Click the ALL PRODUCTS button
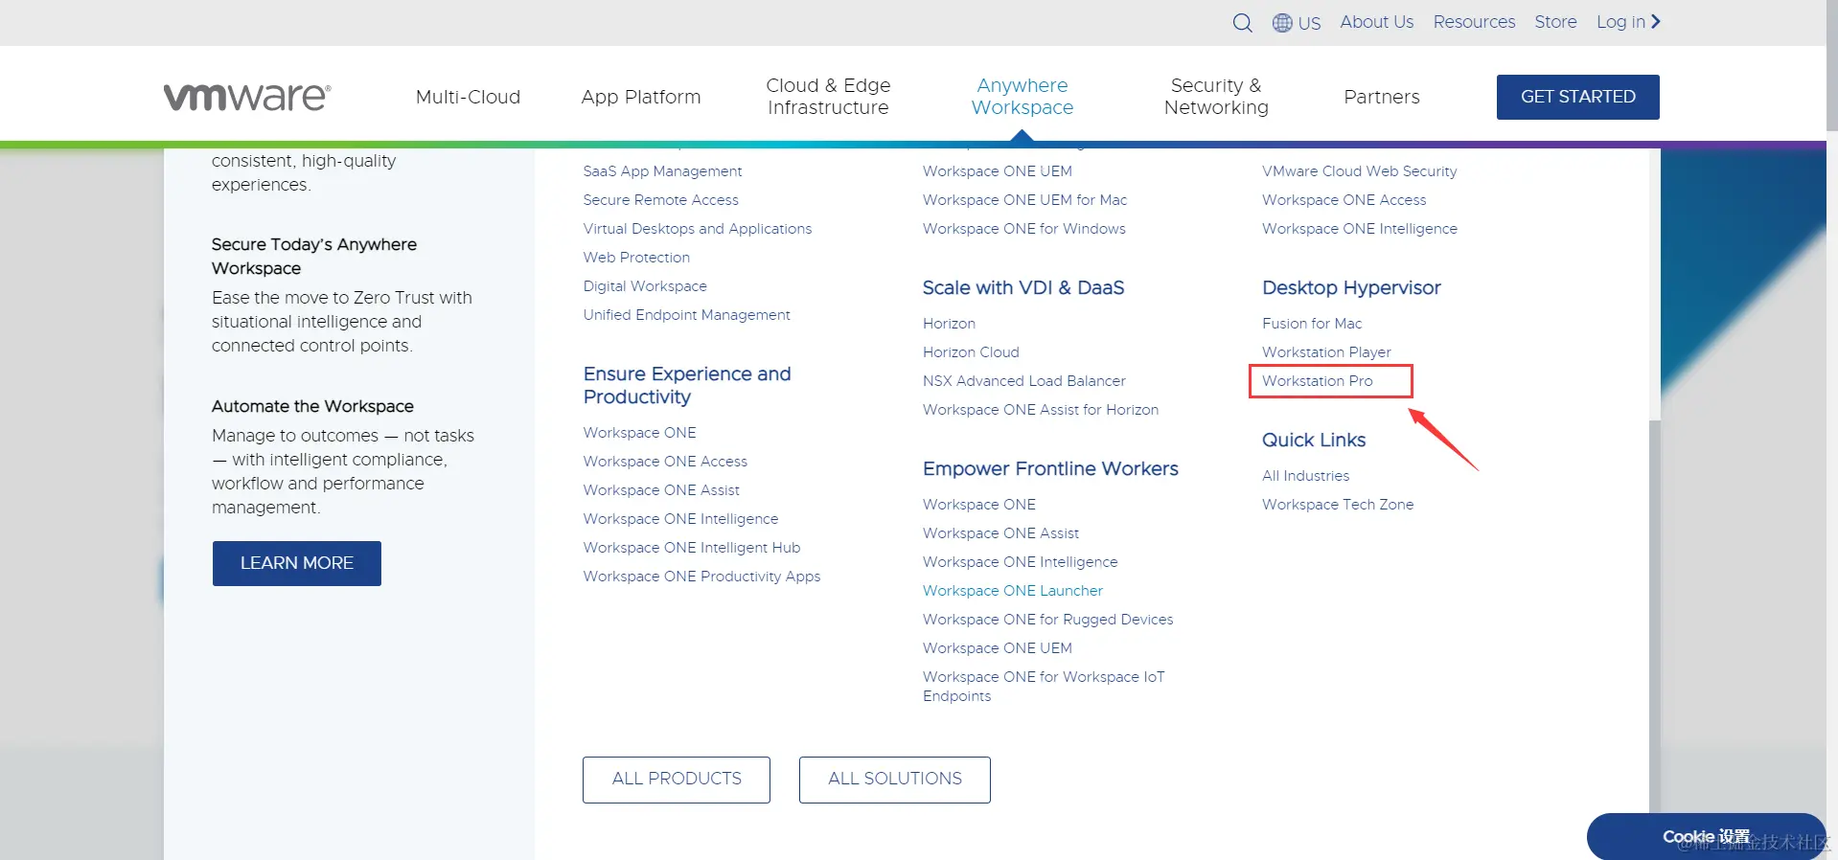Viewport: 1838px width, 860px height. (x=677, y=780)
